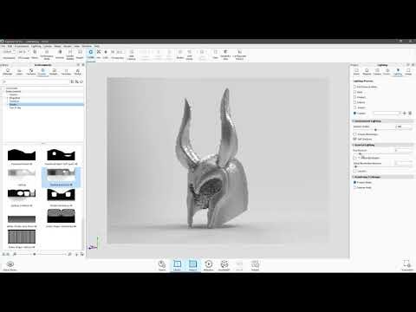This screenshot has width=416, height=312.
Task: Select the Interior lighting preset
Action: 355,102
